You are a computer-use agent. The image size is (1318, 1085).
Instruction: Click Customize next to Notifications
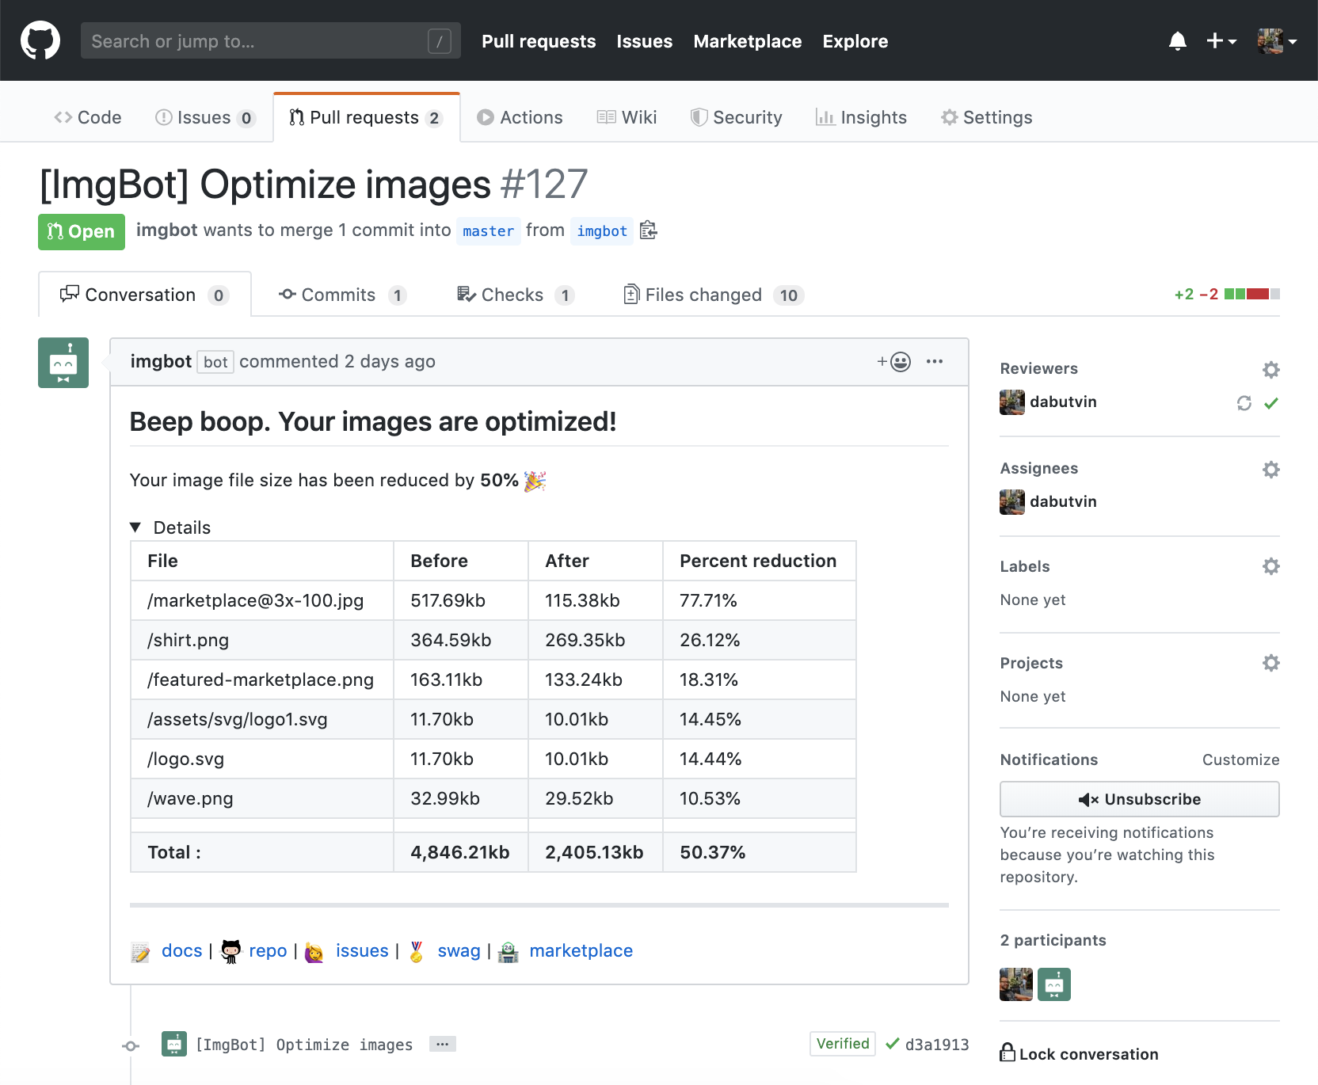pos(1240,759)
